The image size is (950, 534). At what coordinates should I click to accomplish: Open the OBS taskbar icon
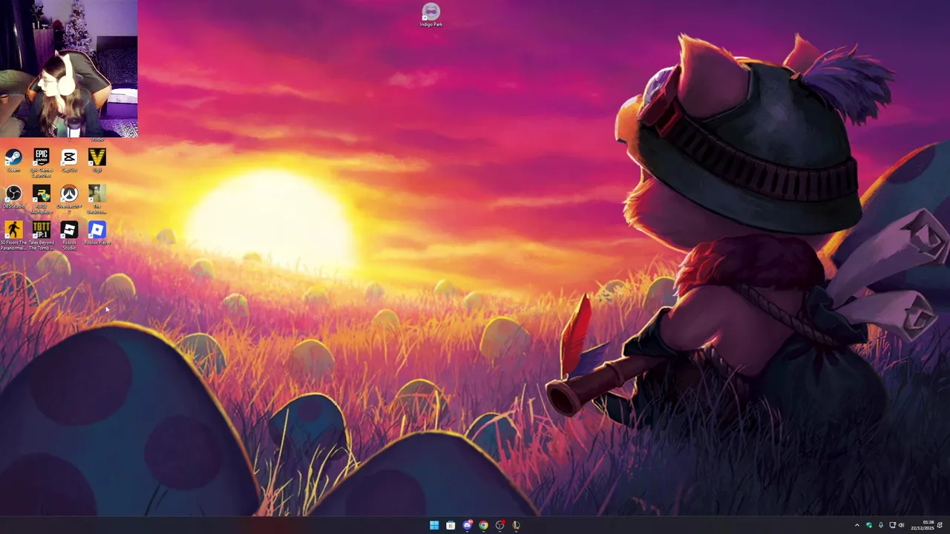(499, 525)
